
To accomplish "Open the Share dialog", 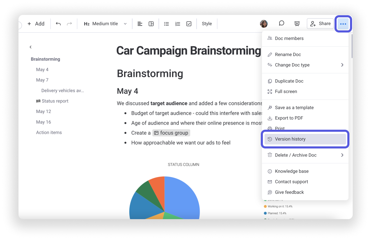I will pyautogui.click(x=320, y=23).
